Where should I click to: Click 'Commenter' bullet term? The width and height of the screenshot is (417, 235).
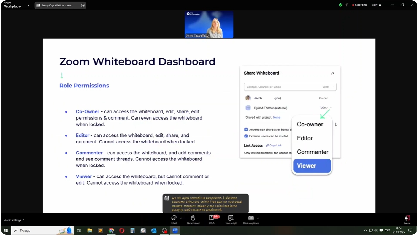[x=89, y=153]
